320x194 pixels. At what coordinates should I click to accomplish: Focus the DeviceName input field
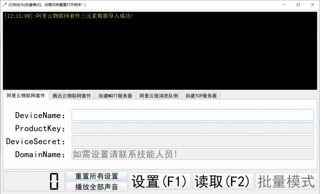[x=193, y=115]
